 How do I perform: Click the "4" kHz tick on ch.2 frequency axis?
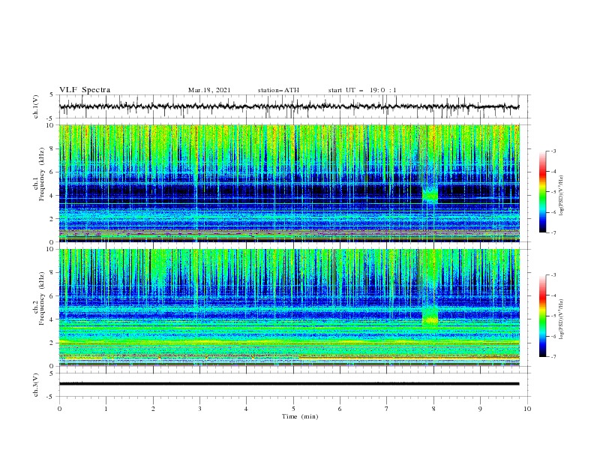53,319
